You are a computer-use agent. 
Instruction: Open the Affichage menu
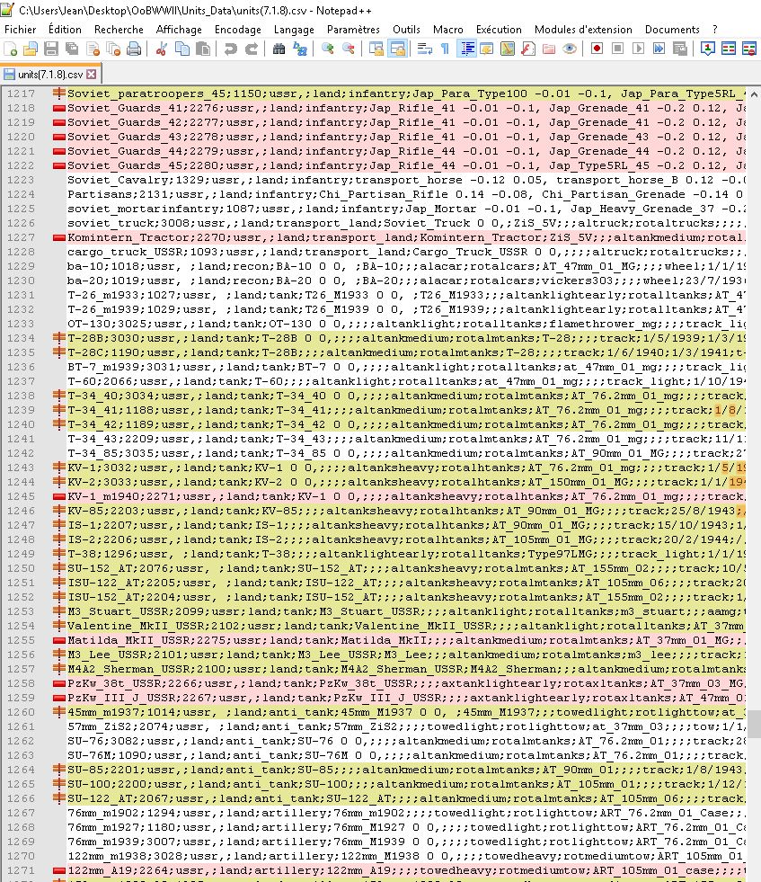(x=179, y=29)
